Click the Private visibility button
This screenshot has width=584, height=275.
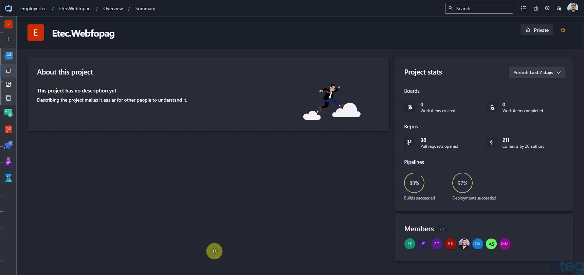(537, 30)
